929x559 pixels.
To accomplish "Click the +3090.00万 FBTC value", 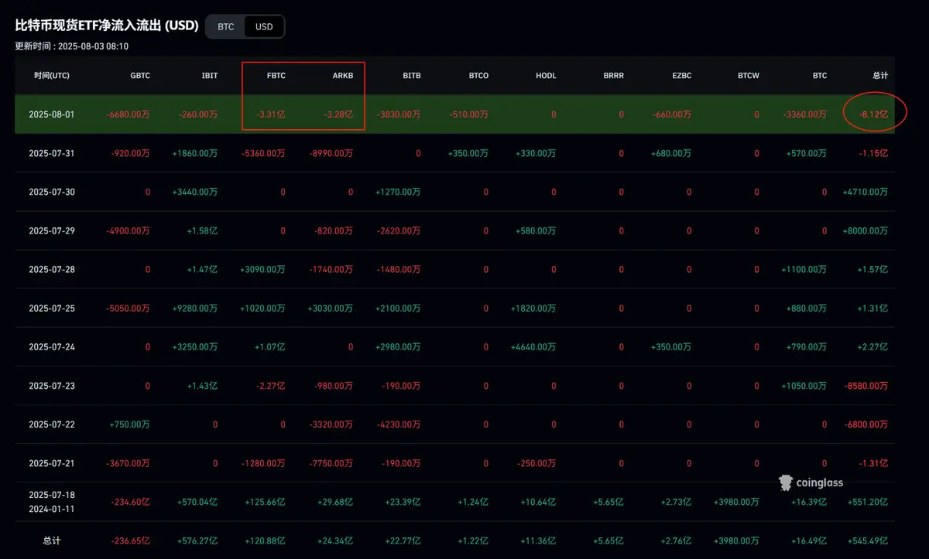I will (x=262, y=269).
